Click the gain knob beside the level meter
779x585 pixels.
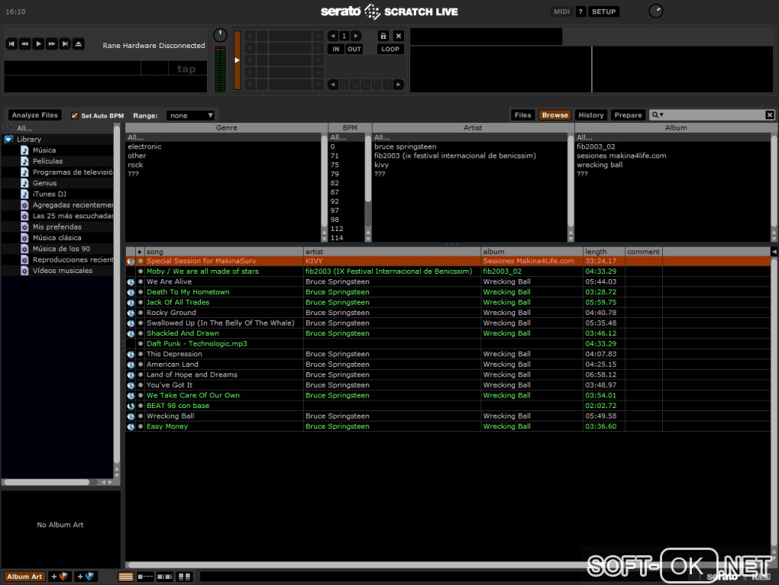220,35
